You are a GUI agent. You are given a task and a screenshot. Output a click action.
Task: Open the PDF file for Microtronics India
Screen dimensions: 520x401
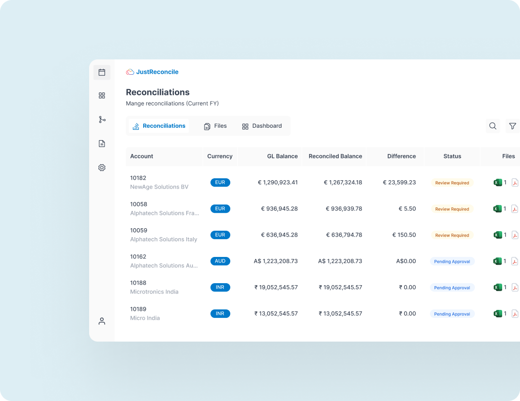pyautogui.click(x=515, y=287)
